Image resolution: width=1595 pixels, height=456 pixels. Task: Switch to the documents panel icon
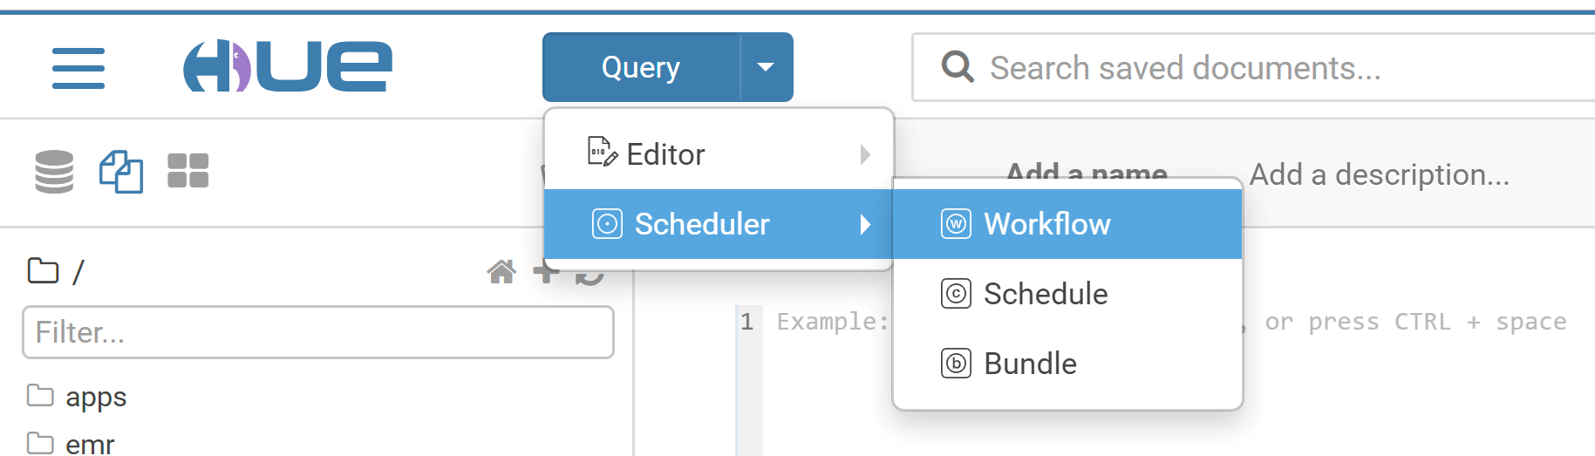[x=121, y=171]
